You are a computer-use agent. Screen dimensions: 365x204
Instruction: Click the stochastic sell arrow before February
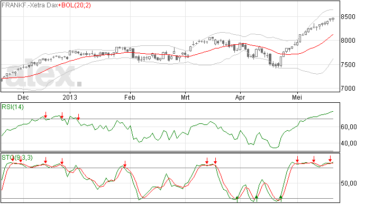(x=125, y=164)
